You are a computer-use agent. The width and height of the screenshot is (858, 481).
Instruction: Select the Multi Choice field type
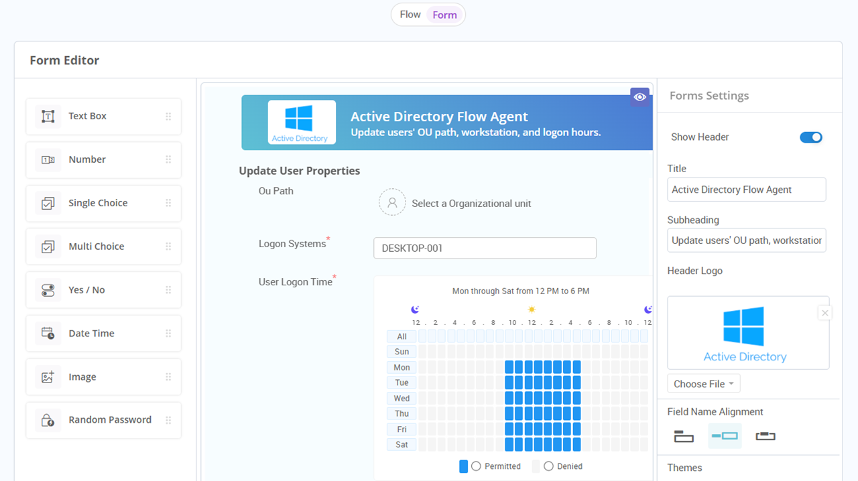click(x=103, y=246)
